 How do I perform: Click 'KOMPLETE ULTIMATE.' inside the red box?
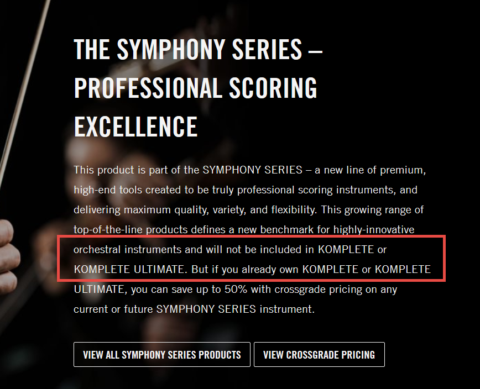(131, 269)
